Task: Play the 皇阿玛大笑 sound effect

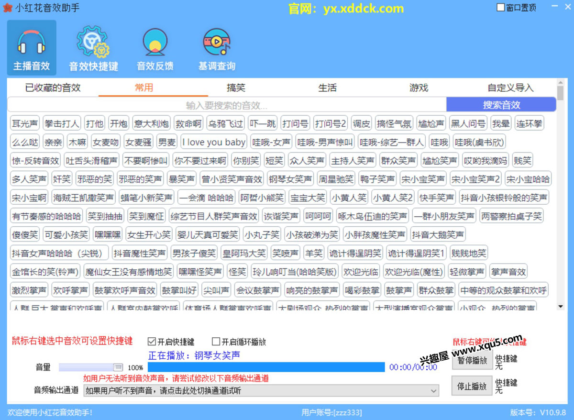Action: [244, 253]
